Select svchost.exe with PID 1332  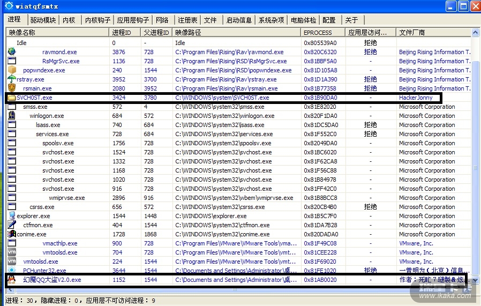click(x=58, y=161)
